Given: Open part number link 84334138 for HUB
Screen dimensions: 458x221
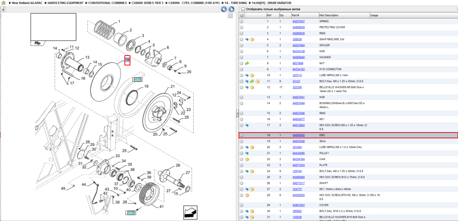Looking at the screenshot, I should pos(299,51).
